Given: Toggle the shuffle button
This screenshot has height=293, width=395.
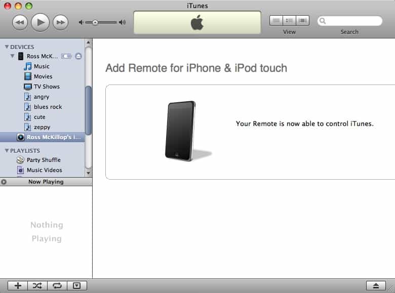Looking at the screenshot, I should 37,286.
